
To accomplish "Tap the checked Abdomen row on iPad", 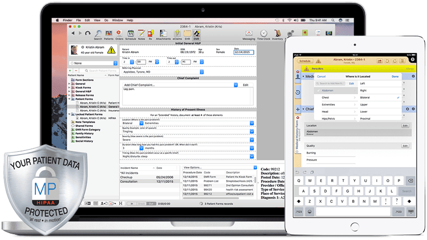I will [336, 90].
